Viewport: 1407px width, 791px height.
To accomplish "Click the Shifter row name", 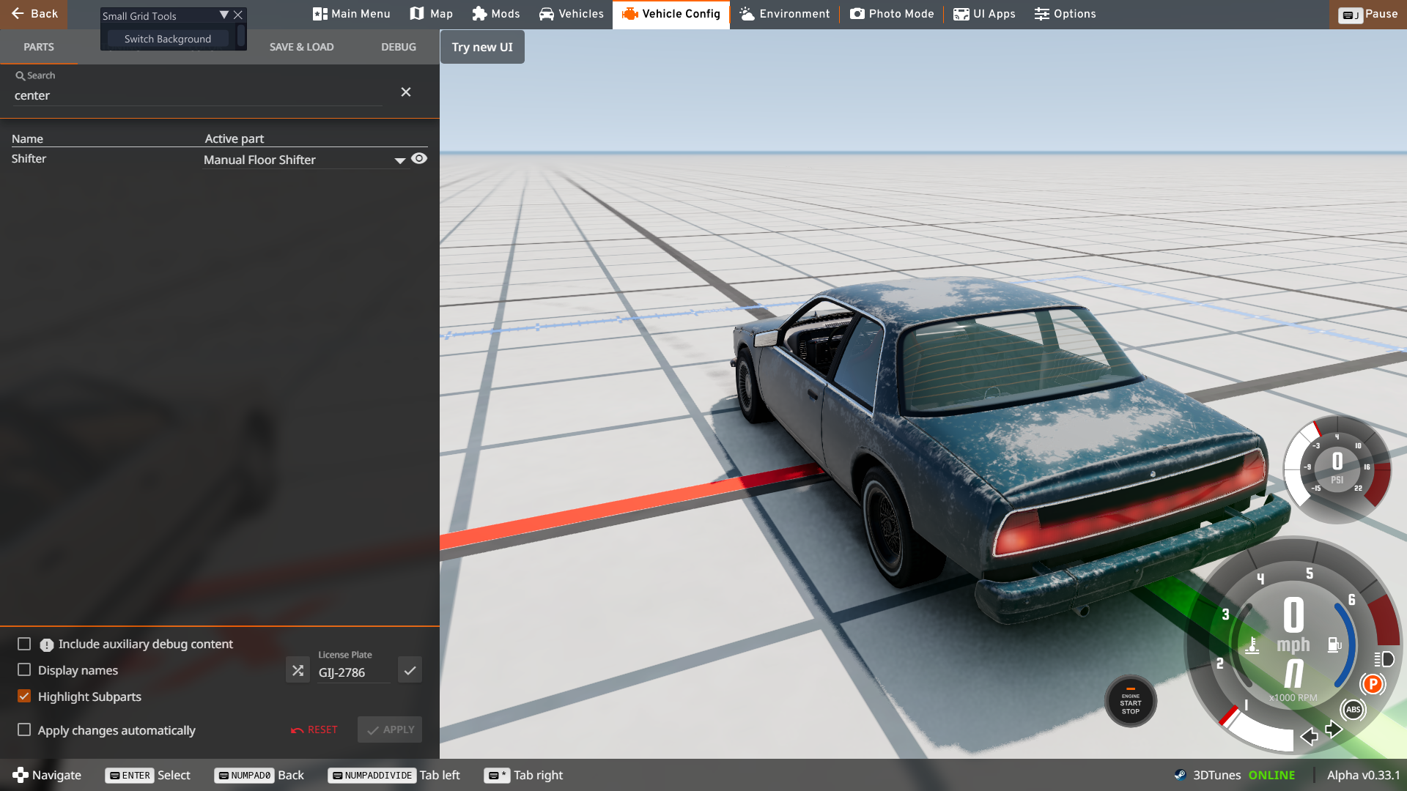I will click(x=29, y=159).
